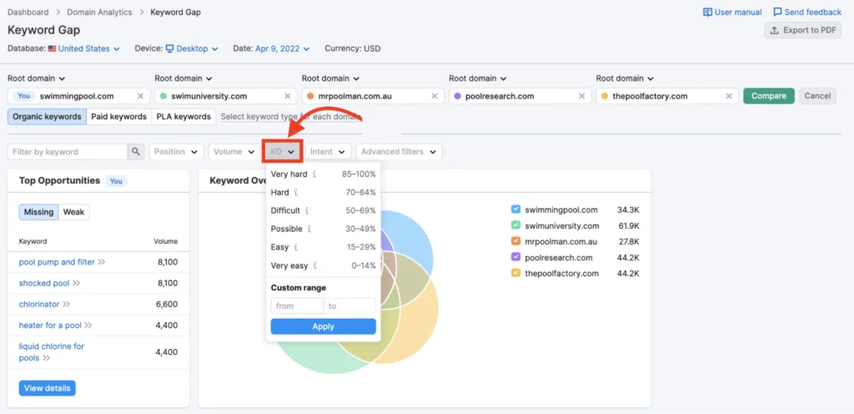
Task: Open the Domain Analytics breadcrumb link
Action: [99, 12]
